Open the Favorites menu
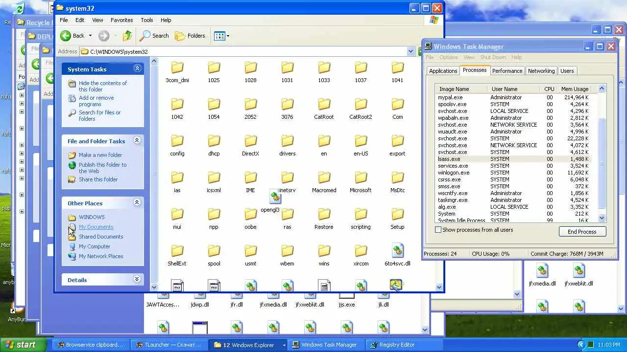Screen dimensions: 627x352 pyautogui.click(x=121, y=20)
